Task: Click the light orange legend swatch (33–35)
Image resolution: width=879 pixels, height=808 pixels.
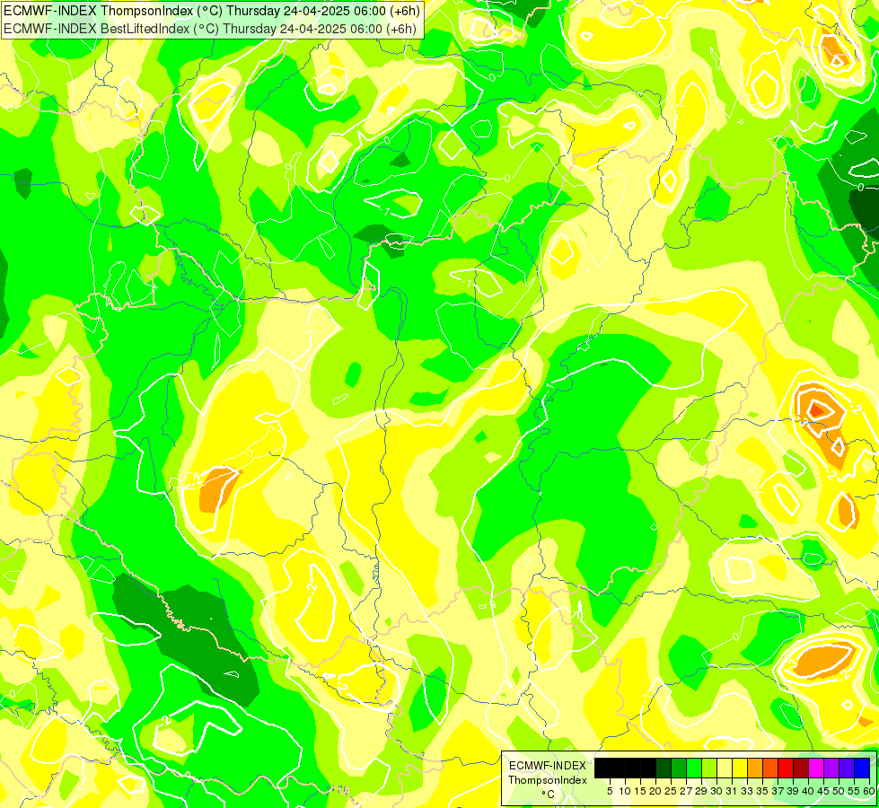Action: pyautogui.click(x=755, y=768)
